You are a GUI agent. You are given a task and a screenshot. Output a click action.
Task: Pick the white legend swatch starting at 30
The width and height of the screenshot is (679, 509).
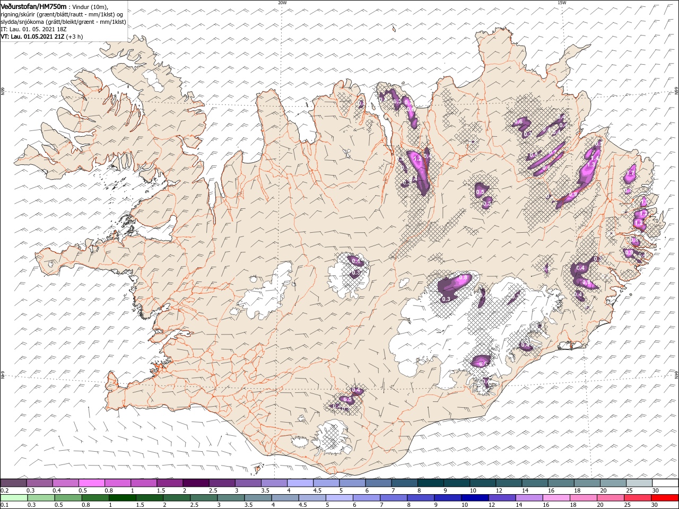click(665, 483)
